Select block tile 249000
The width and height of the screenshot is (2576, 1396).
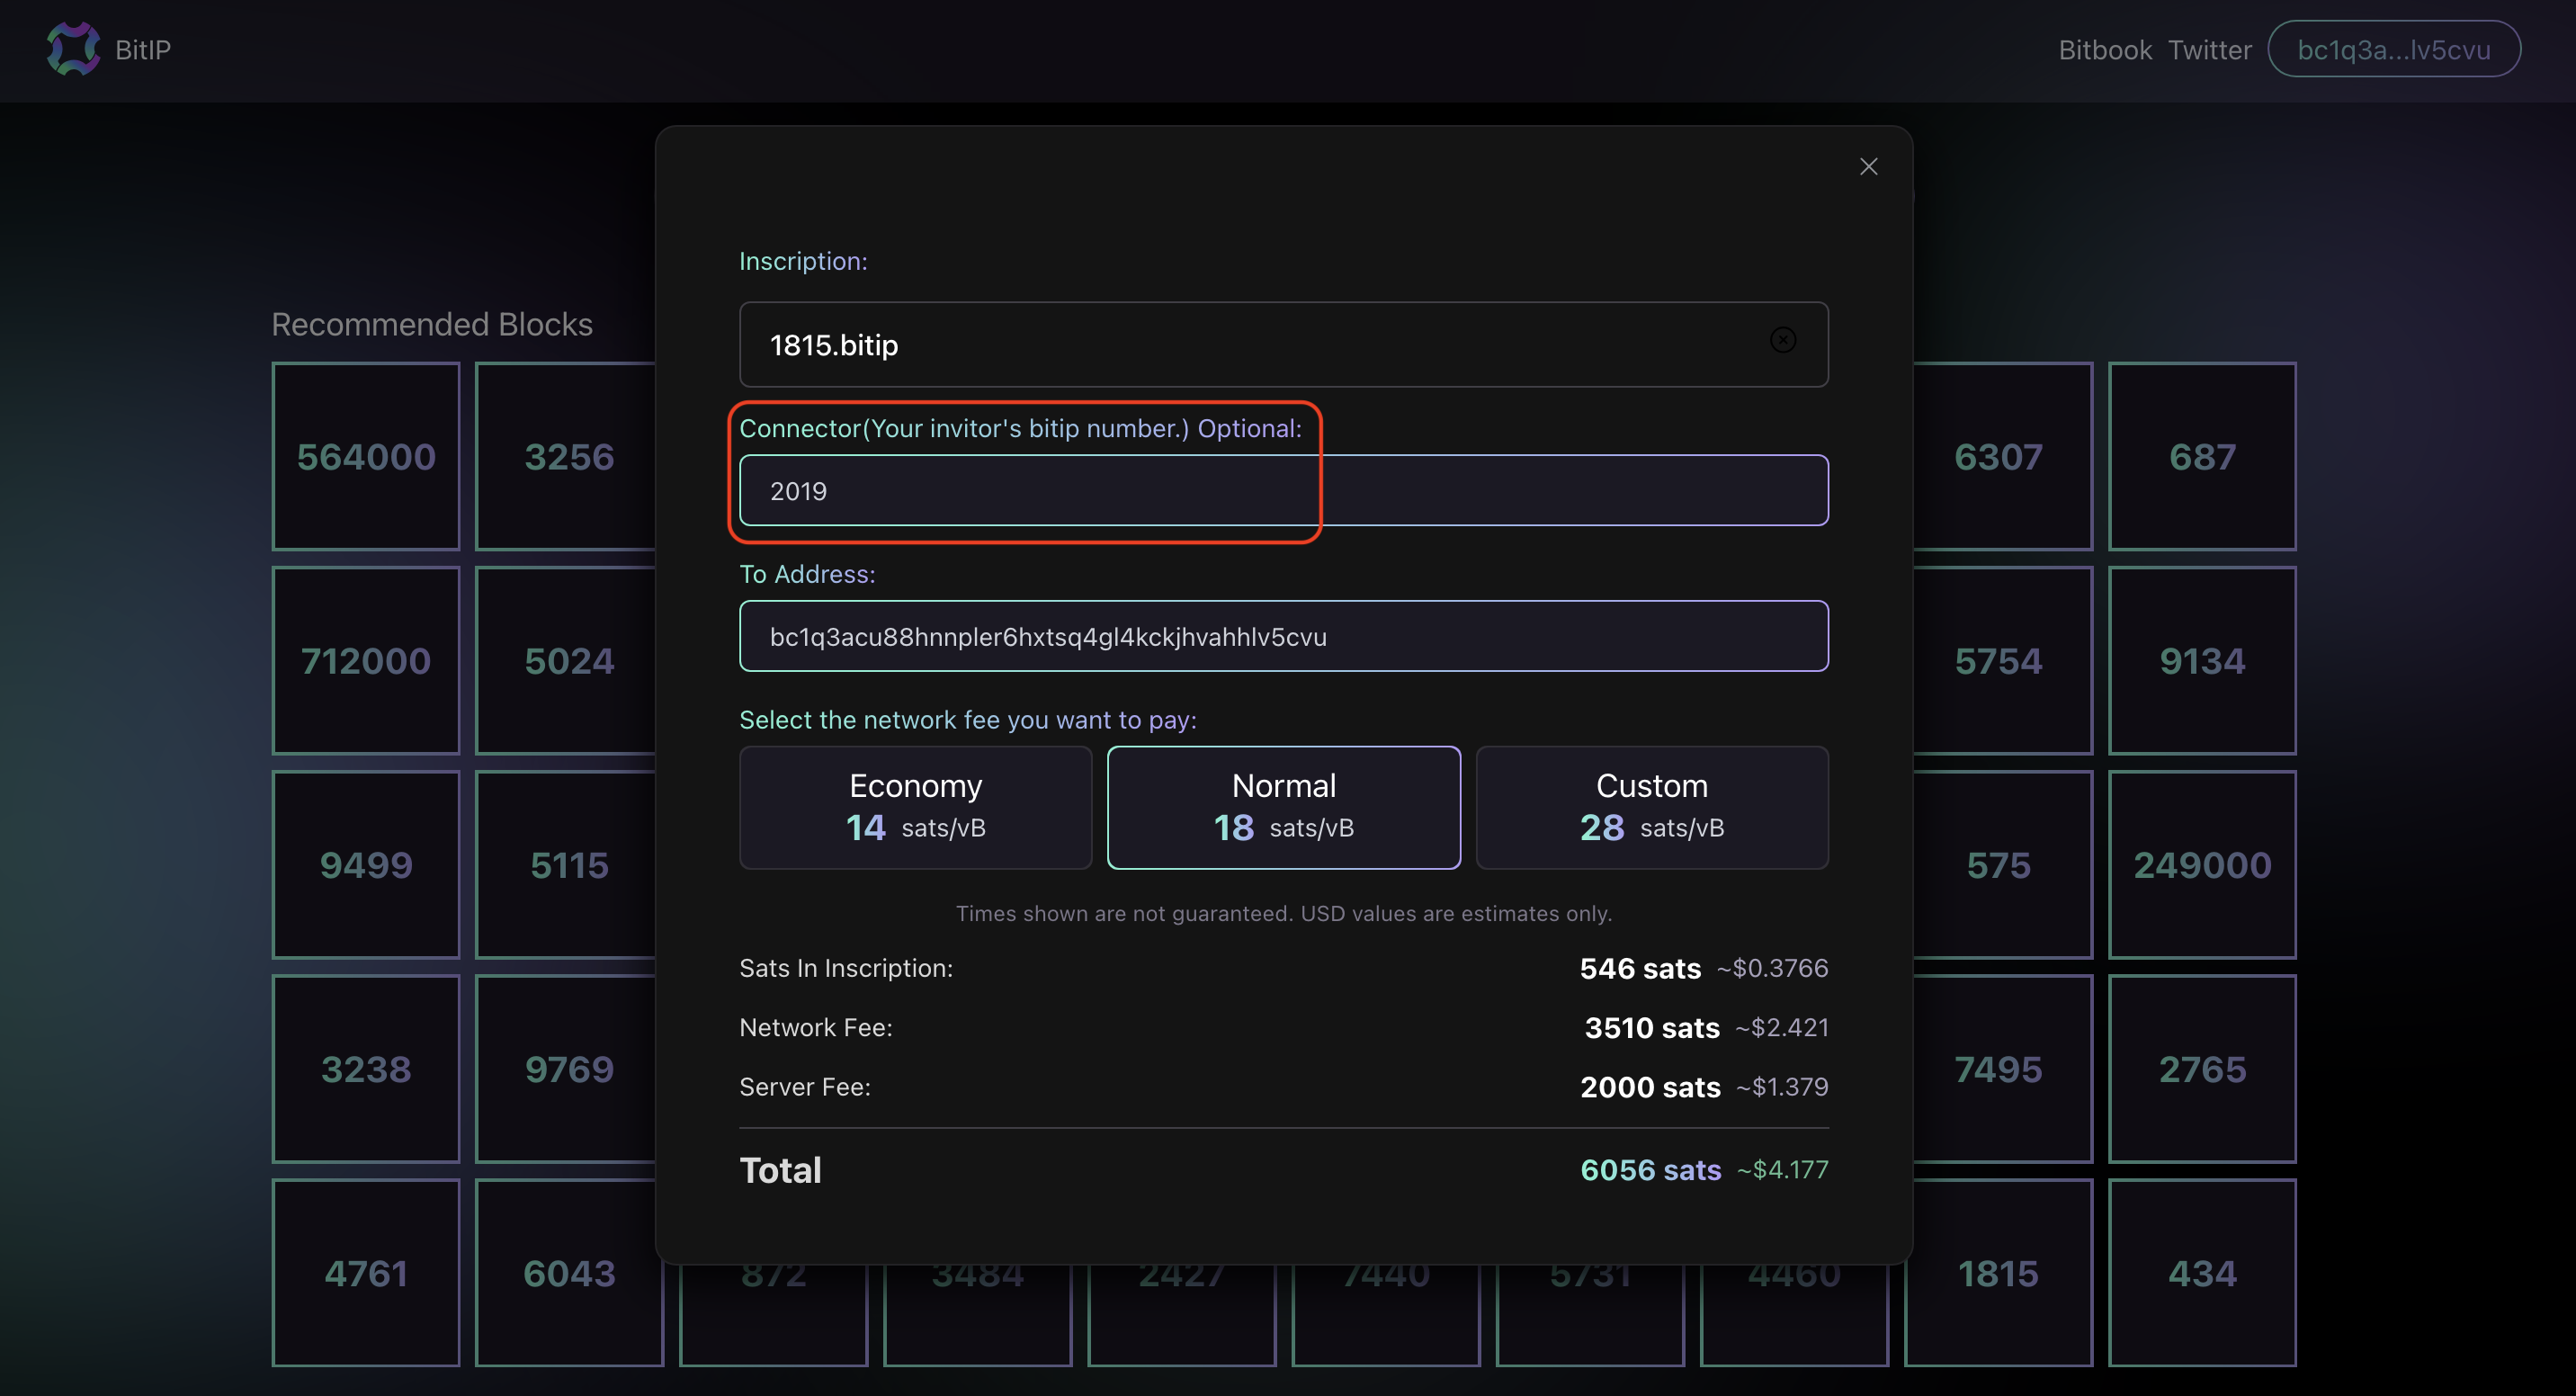pos(2202,865)
